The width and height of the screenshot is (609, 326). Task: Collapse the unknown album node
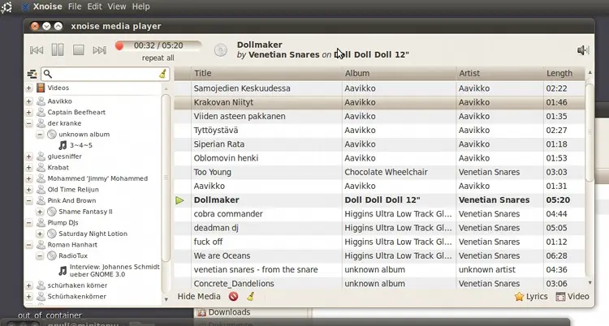tap(40, 135)
